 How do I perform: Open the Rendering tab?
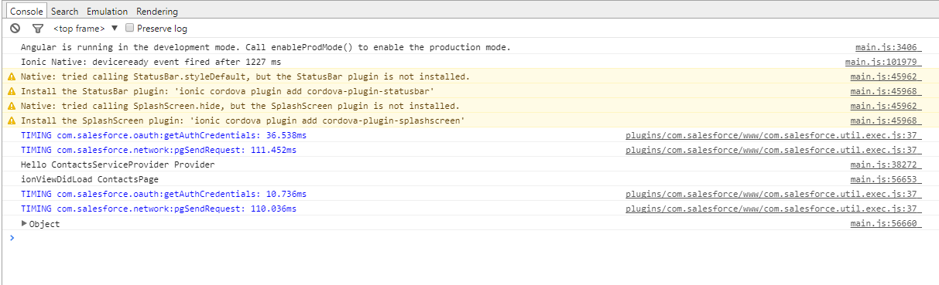(157, 12)
